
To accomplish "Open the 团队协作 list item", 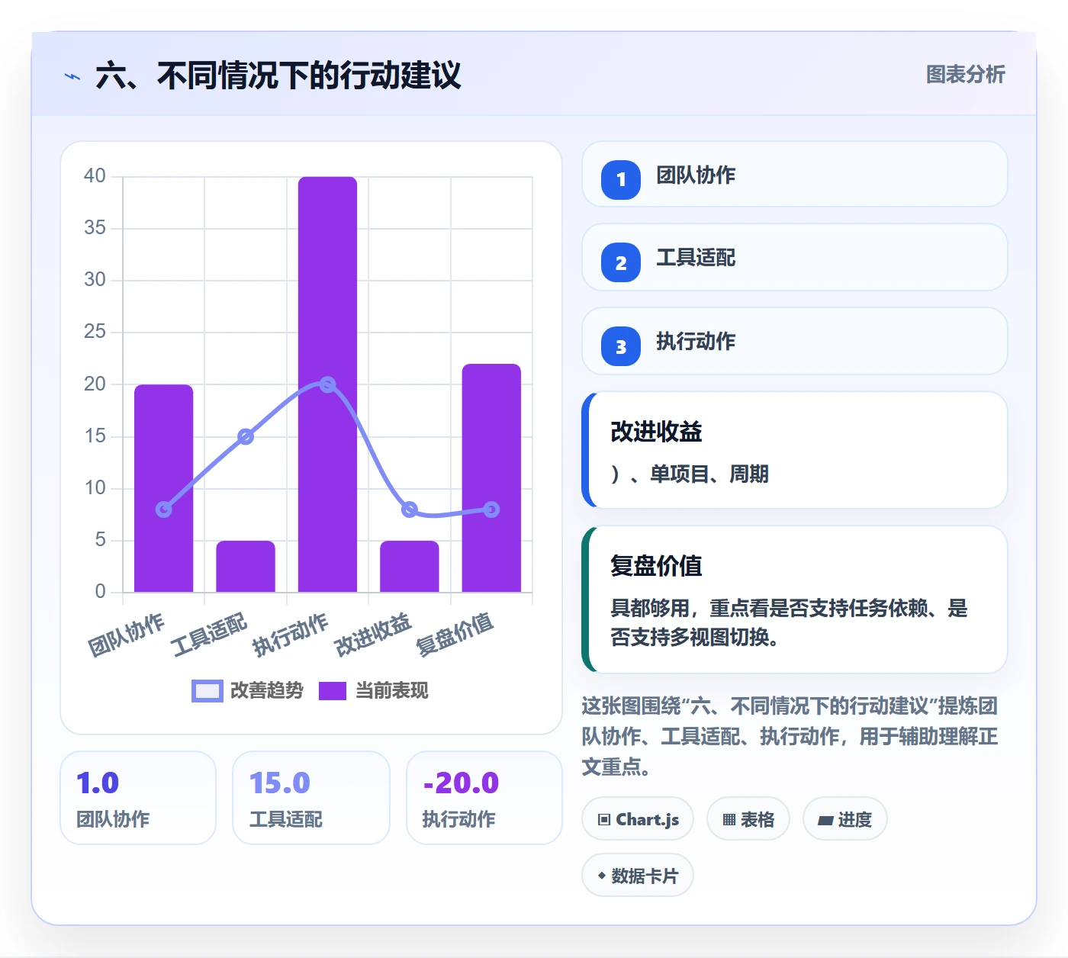I will coord(795,174).
